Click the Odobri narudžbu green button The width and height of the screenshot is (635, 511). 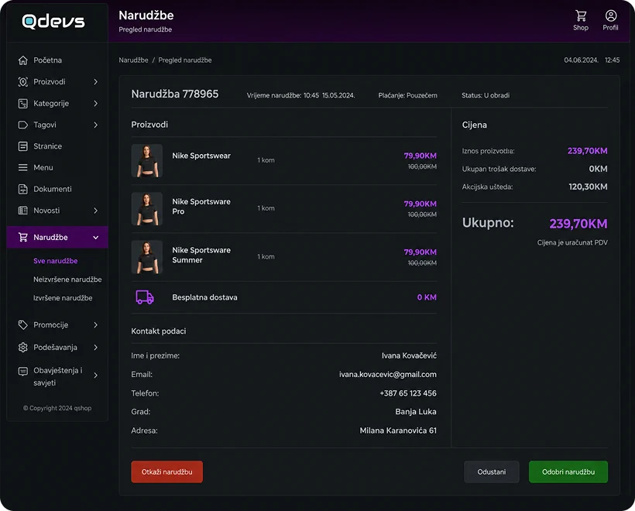pos(568,472)
